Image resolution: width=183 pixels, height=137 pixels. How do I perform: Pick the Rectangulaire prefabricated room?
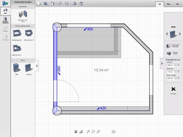click(x=17, y=35)
